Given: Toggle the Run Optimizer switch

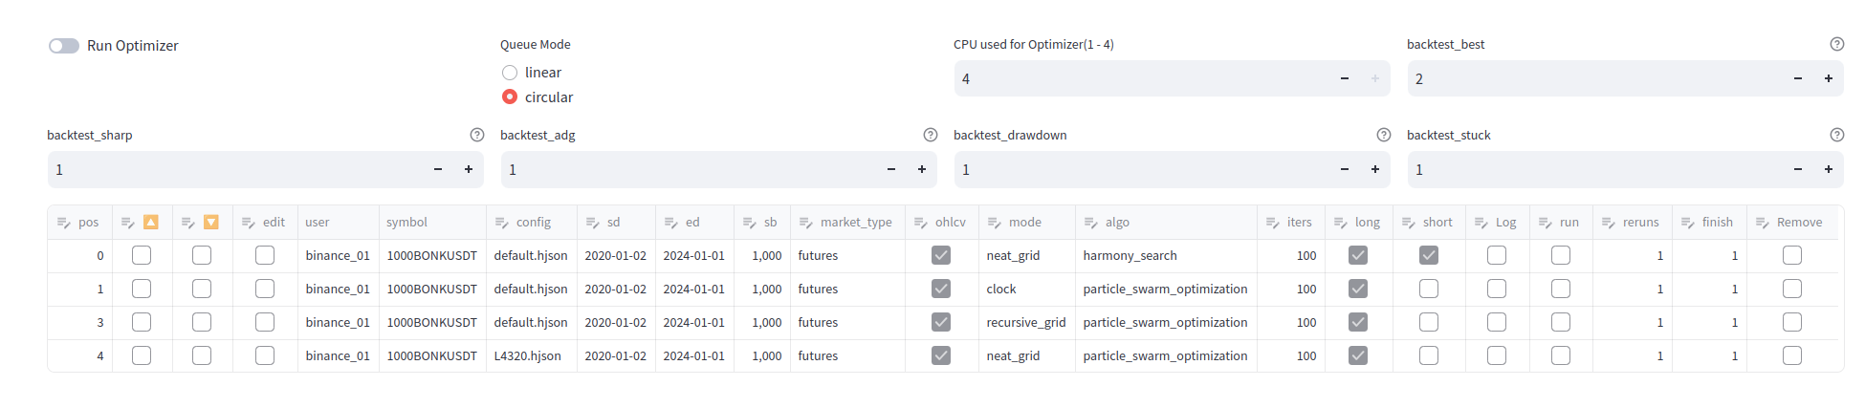Looking at the screenshot, I should pyautogui.click(x=64, y=46).
